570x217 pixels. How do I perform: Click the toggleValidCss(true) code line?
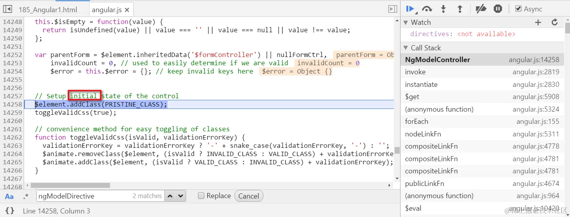[x=76, y=112]
